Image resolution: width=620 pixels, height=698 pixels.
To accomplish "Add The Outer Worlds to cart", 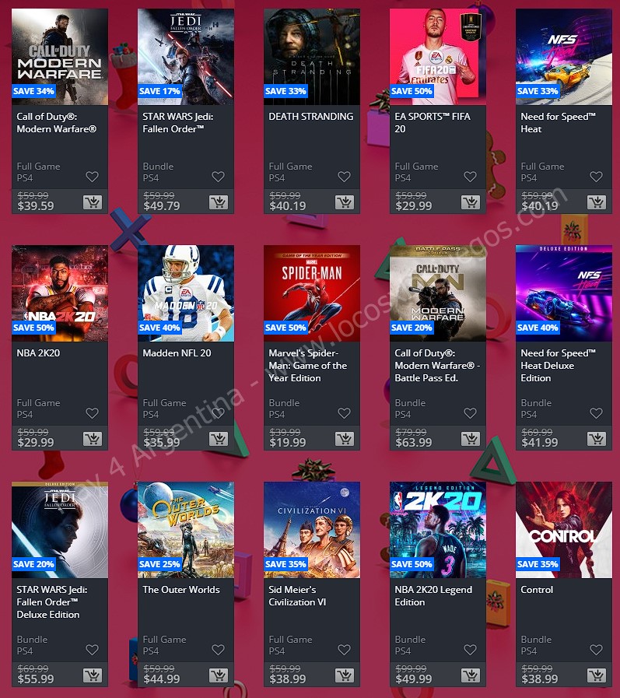I will 219,675.
